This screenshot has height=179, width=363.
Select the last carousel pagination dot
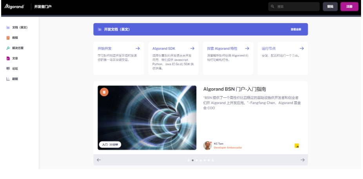click(x=213, y=160)
